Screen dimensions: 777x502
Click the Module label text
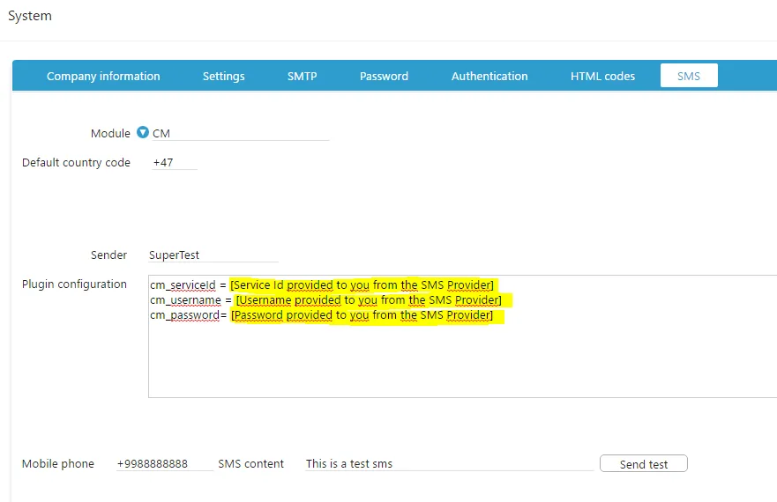point(110,133)
